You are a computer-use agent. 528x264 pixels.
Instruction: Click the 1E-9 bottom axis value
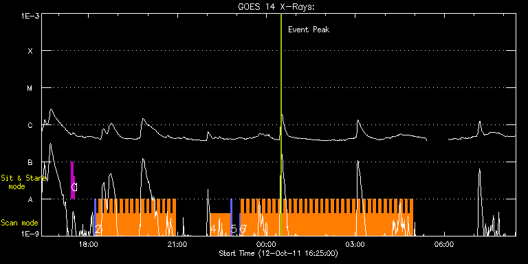pyautogui.click(x=30, y=233)
